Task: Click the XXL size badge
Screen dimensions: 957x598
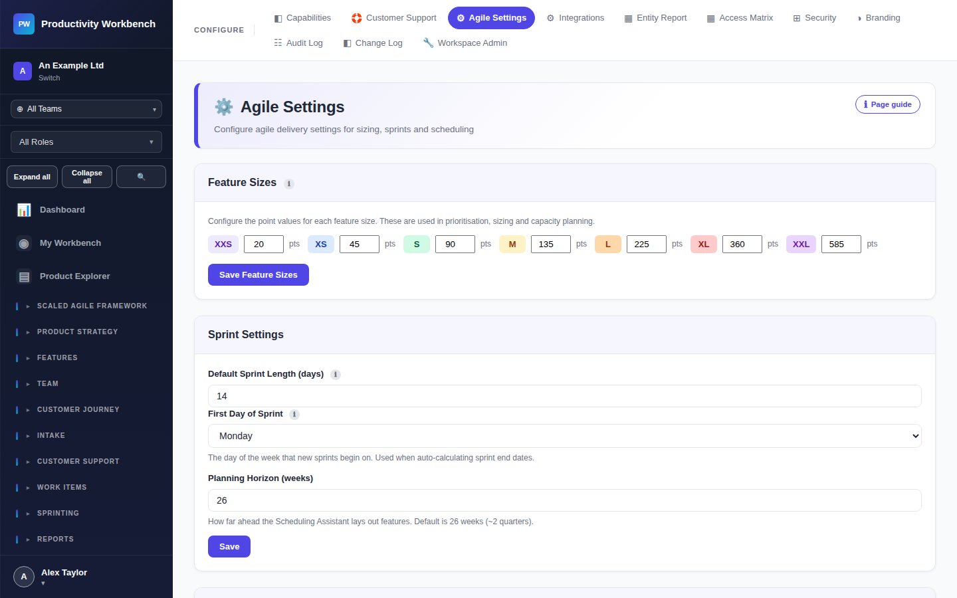Action: pos(801,245)
